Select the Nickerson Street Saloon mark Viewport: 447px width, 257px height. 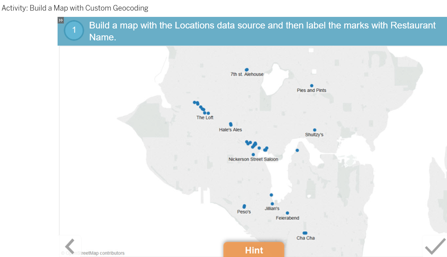click(253, 154)
